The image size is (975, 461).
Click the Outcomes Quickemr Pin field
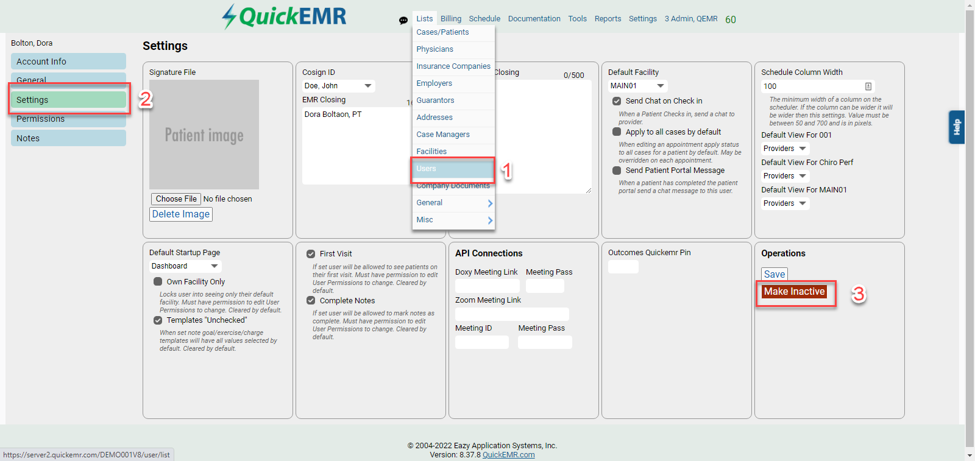click(x=623, y=267)
